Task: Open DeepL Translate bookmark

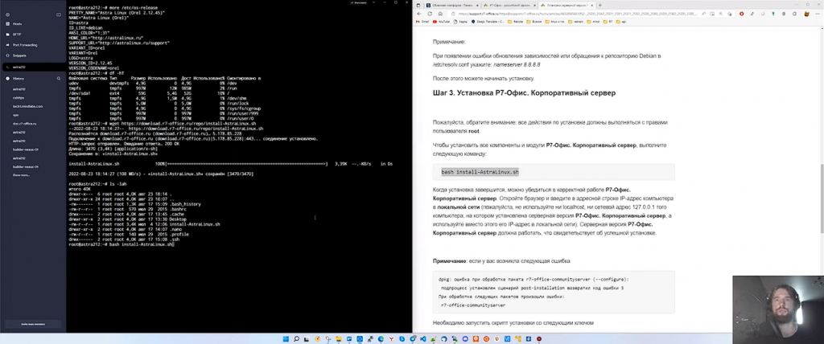Action: (487, 22)
